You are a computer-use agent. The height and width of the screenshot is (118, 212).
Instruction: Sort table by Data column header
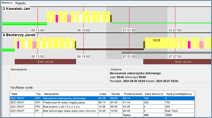(x=22, y=94)
